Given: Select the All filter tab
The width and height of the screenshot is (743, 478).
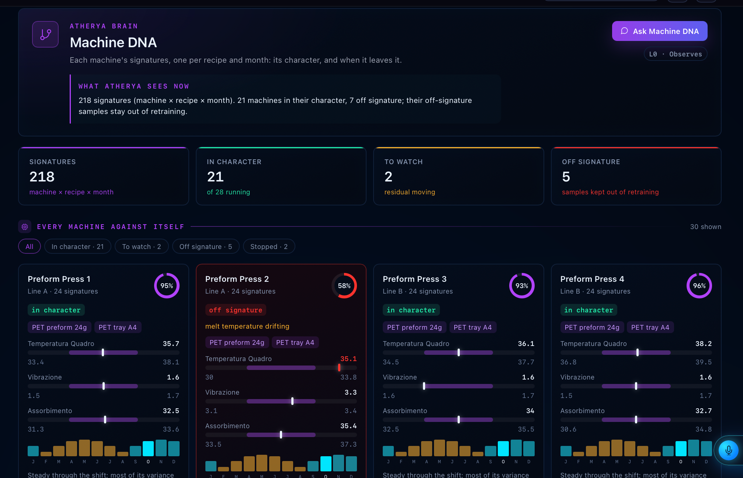Looking at the screenshot, I should pos(29,246).
